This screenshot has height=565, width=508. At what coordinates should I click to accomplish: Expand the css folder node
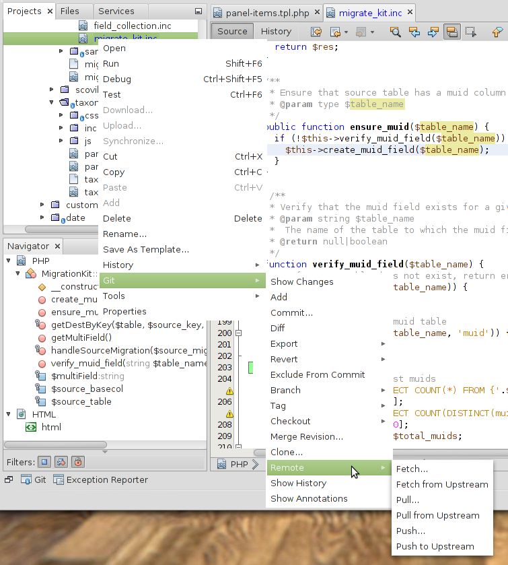tap(61, 115)
